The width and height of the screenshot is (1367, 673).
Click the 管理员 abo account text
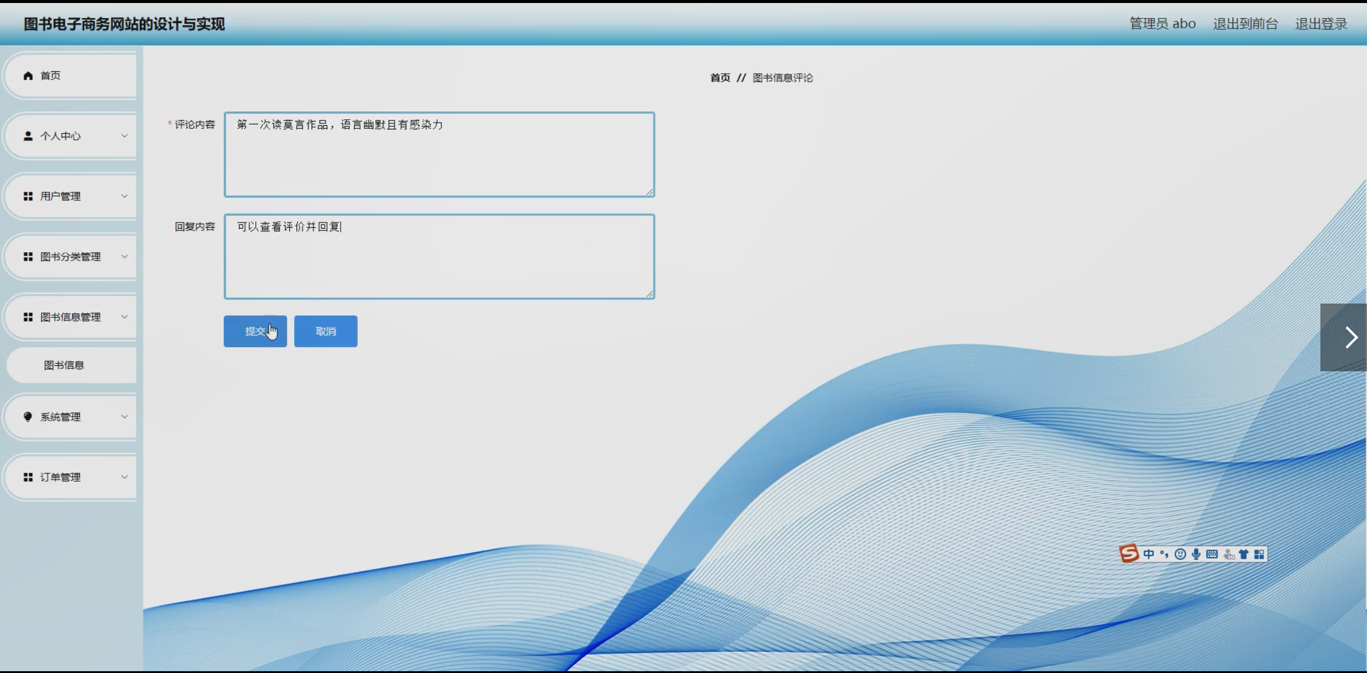pyautogui.click(x=1162, y=24)
